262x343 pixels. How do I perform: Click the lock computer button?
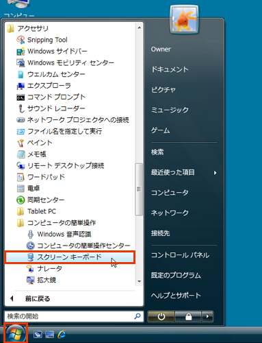click(188, 316)
